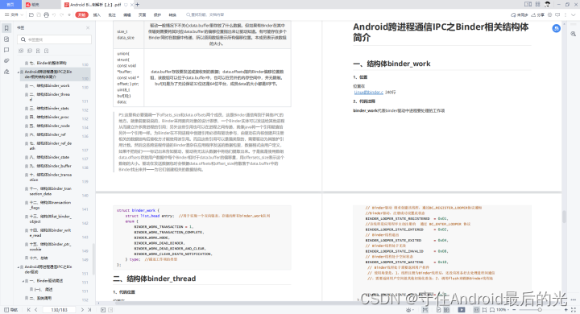The height and width of the screenshot is (314, 580).
Task: Select the two-page view icon
Action: click(446, 310)
